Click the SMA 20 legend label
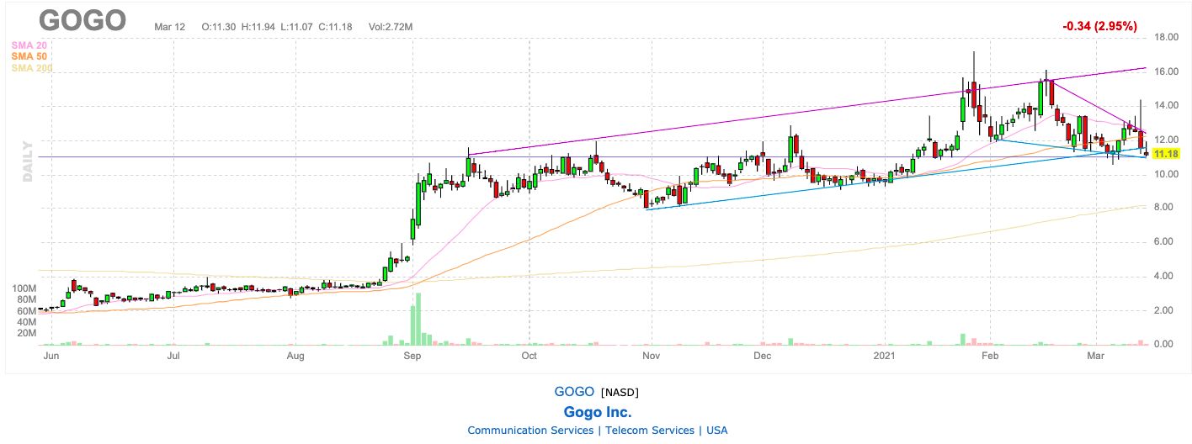This screenshot has width=1192, height=444. pyautogui.click(x=28, y=45)
